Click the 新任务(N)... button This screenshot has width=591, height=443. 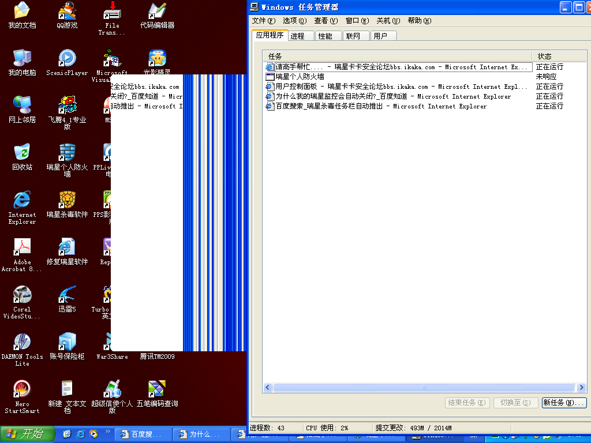click(x=564, y=403)
